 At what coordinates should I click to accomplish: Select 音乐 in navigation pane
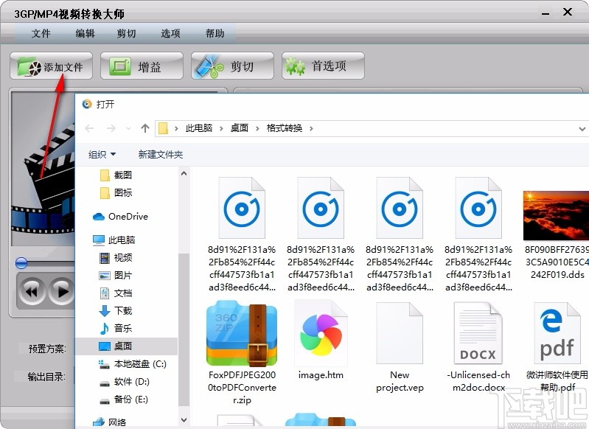click(116, 328)
